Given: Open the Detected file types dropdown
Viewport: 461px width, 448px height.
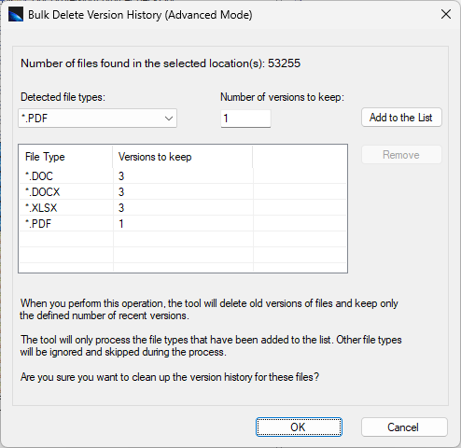Looking at the screenshot, I should pyautogui.click(x=97, y=119).
